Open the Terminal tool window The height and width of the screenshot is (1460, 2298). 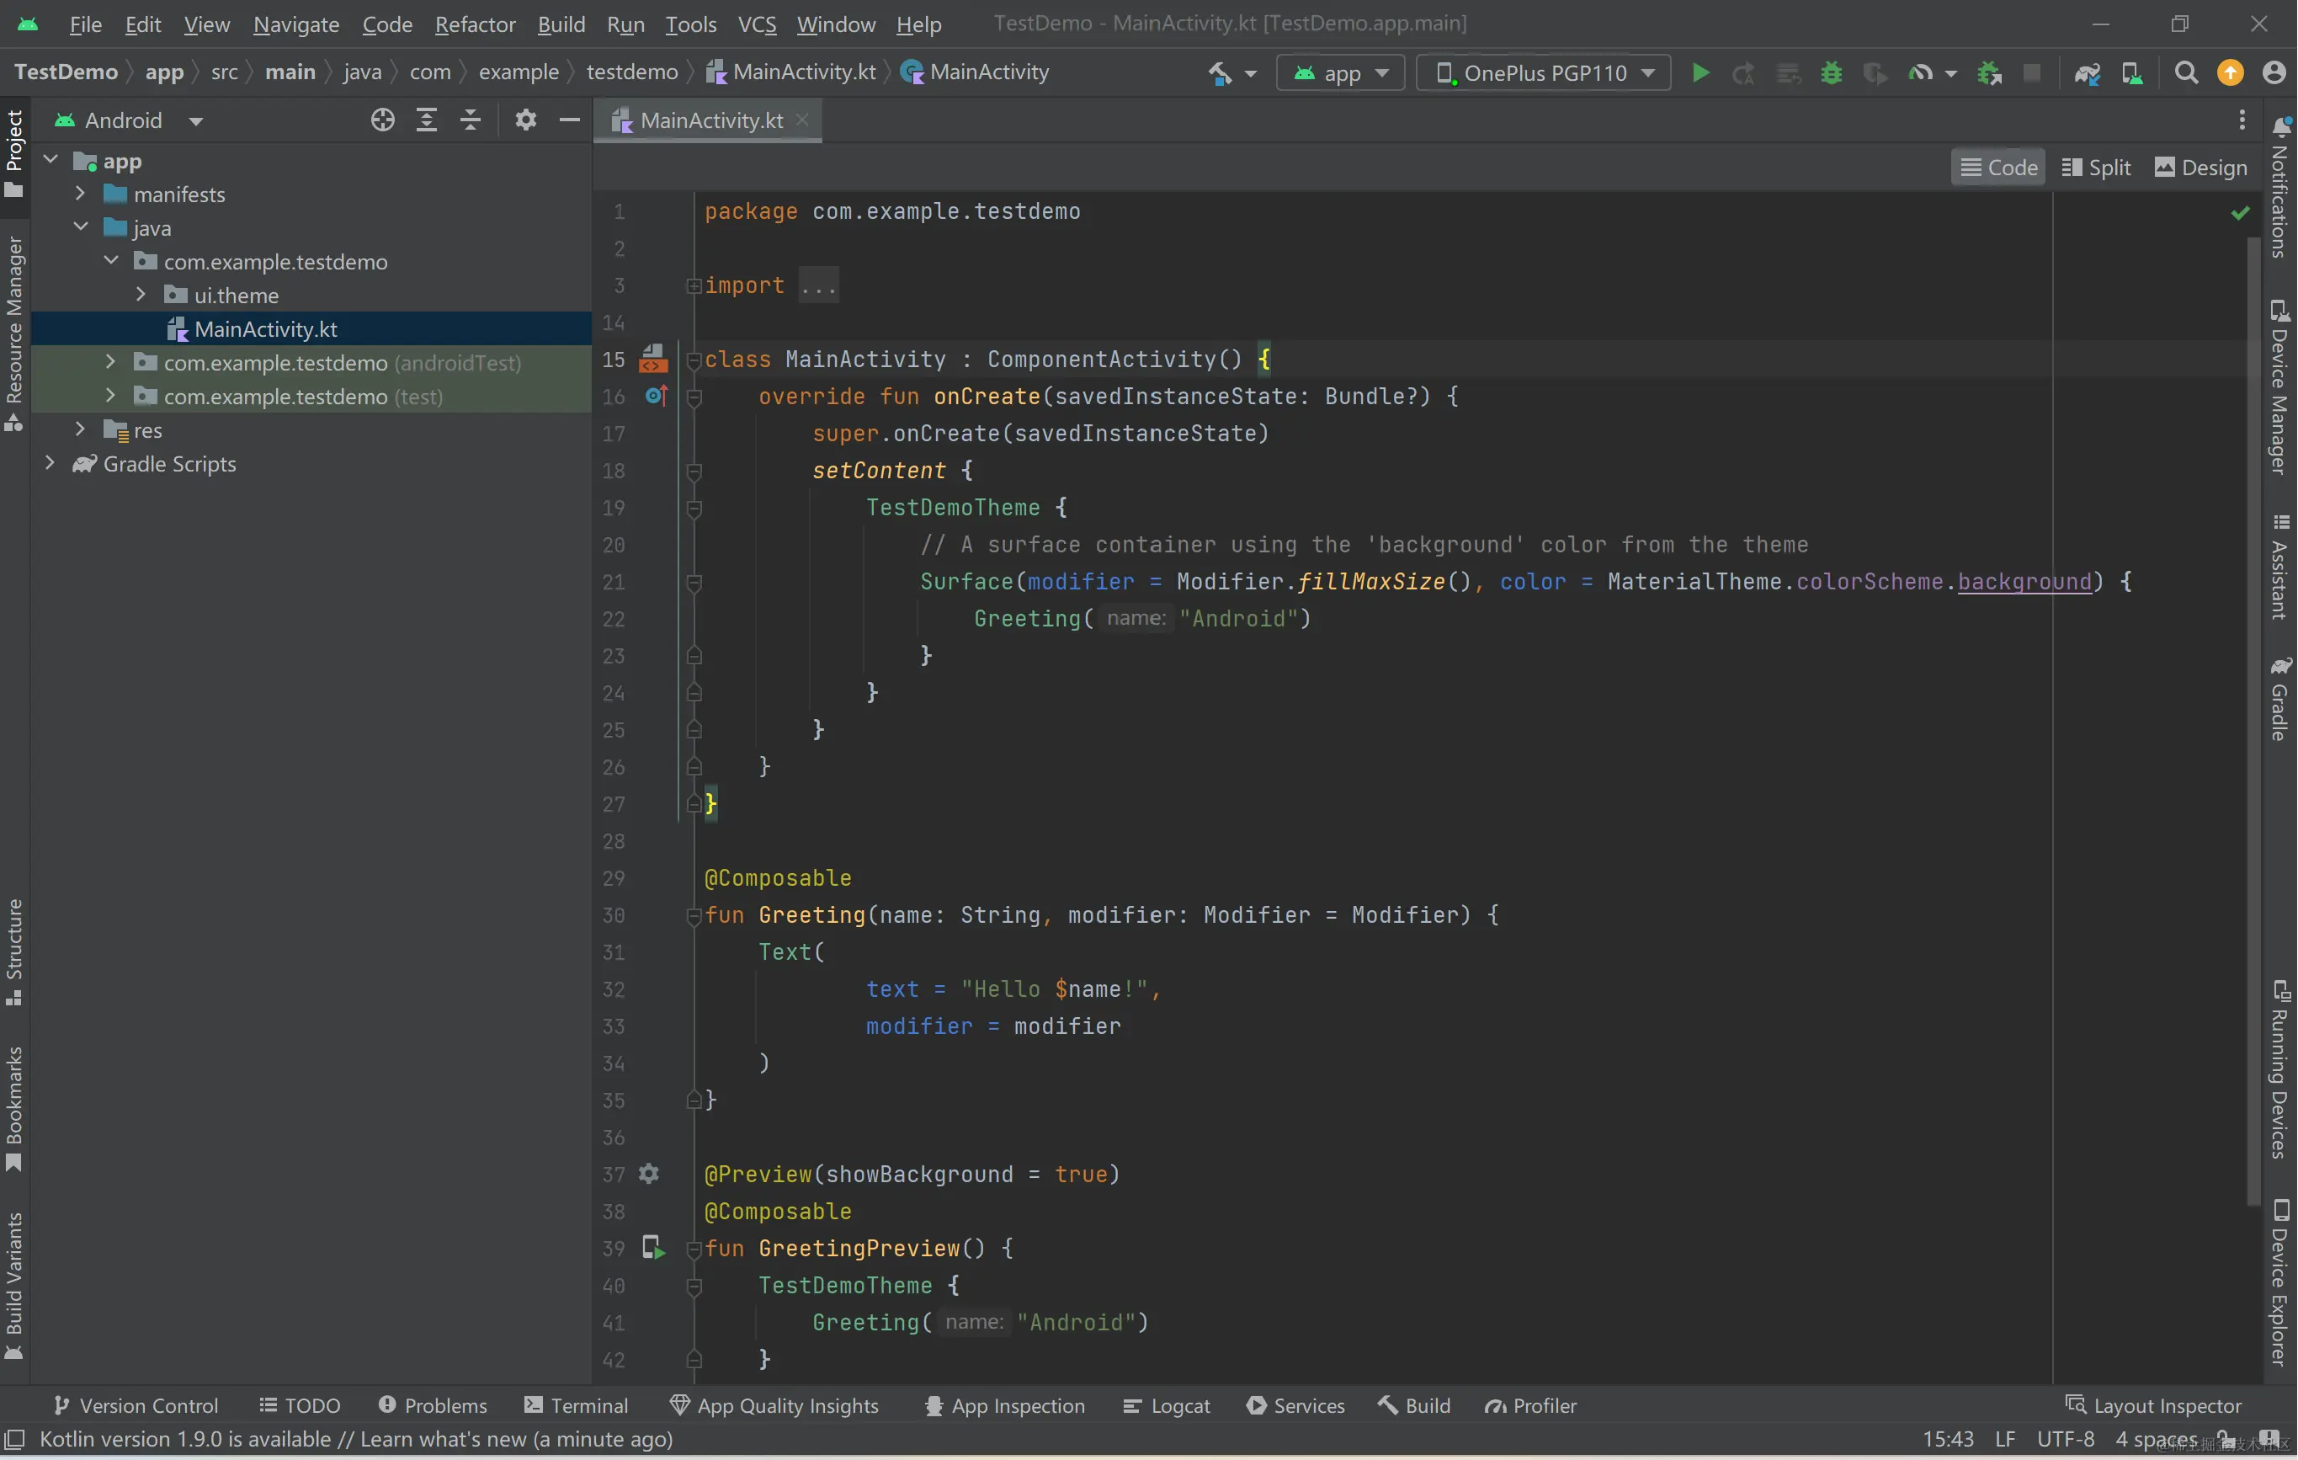577,1405
